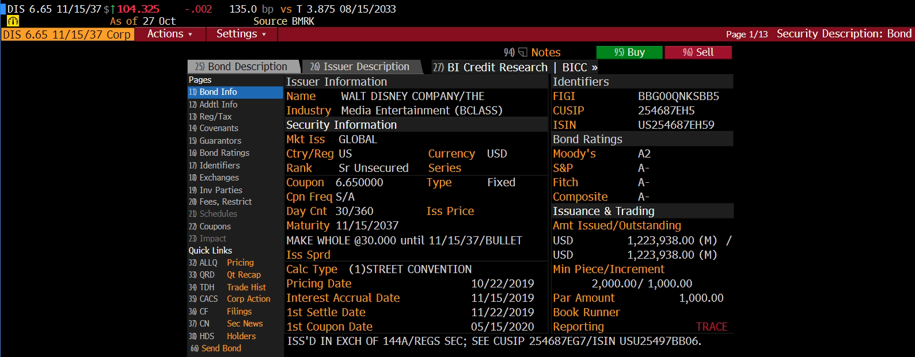Click the S&P rating value
The width and height of the screenshot is (915, 357).
click(644, 168)
